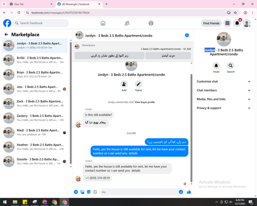Screen dimensions: 257x206
Task: Open Zack conversation in chat list
Action: click(34, 104)
